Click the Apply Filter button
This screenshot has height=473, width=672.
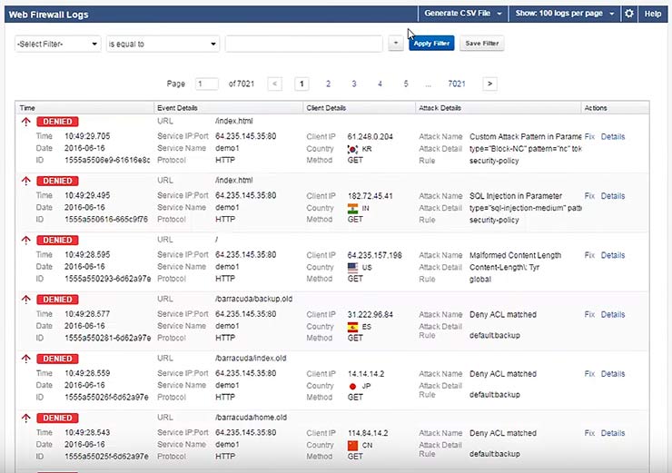coord(431,44)
